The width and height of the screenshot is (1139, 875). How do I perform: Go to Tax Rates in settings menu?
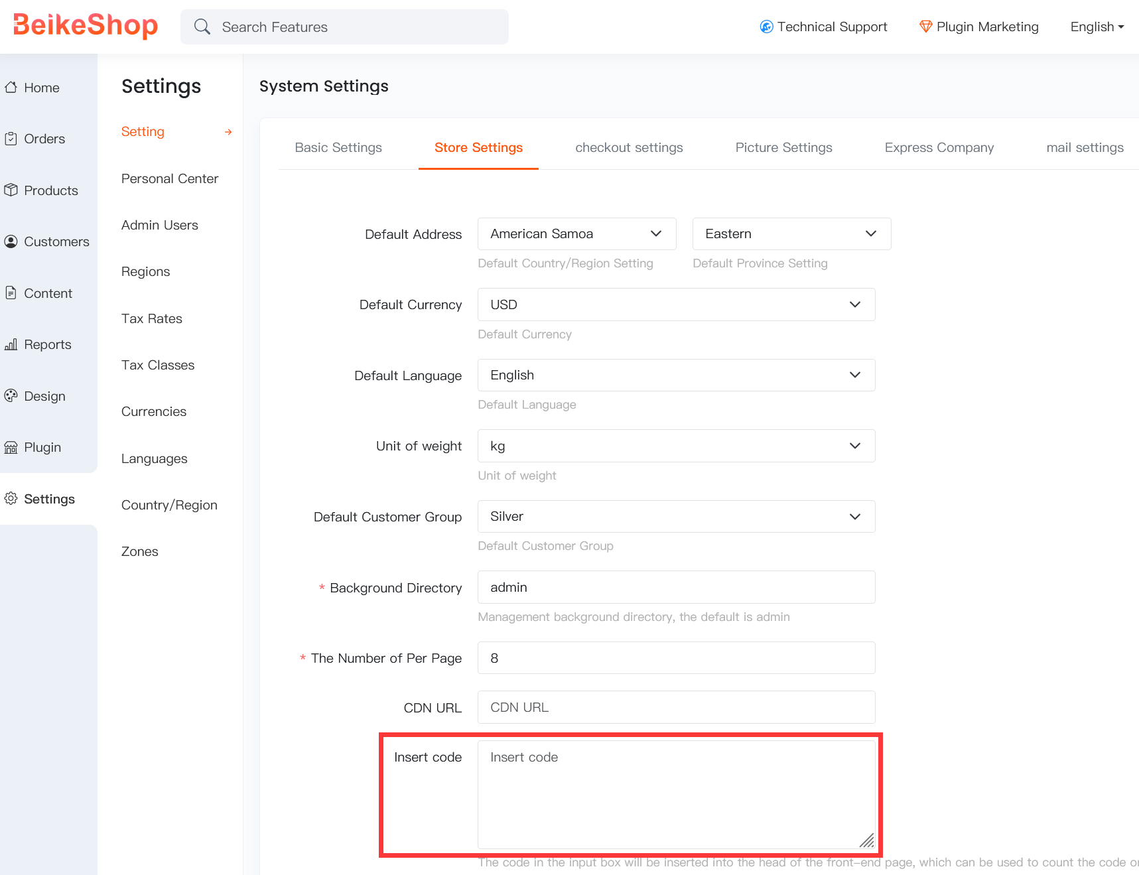pyautogui.click(x=151, y=318)
